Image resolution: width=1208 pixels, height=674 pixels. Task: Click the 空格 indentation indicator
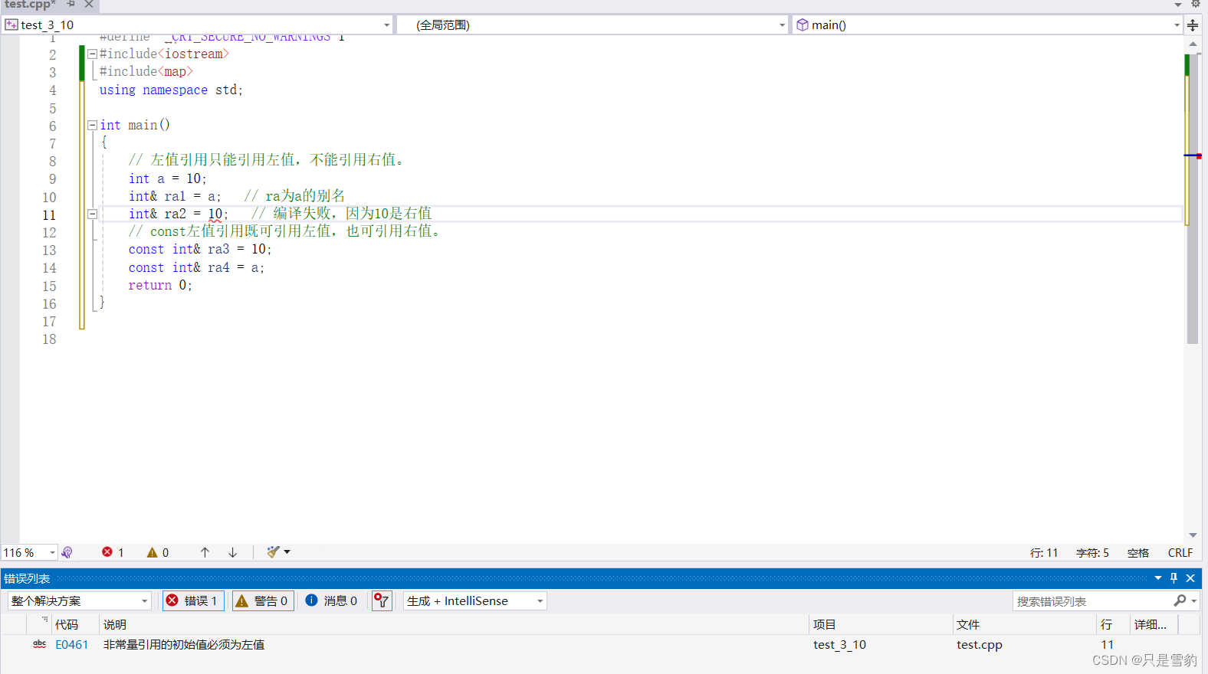click(1138, 553)
